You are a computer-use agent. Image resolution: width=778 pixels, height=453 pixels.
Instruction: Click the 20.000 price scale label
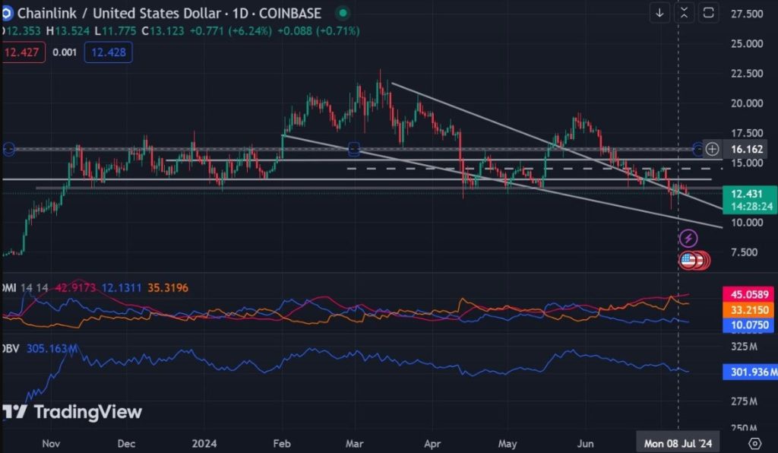[x=747, y=103]
